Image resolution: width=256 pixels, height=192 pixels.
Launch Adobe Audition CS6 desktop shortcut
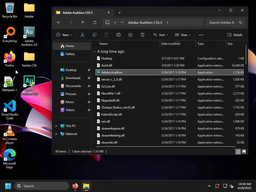(29, 85)
